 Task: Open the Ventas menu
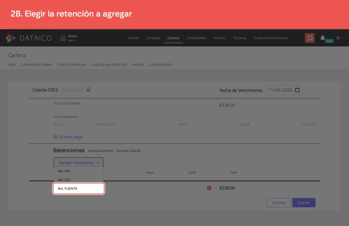pos(133,38)
